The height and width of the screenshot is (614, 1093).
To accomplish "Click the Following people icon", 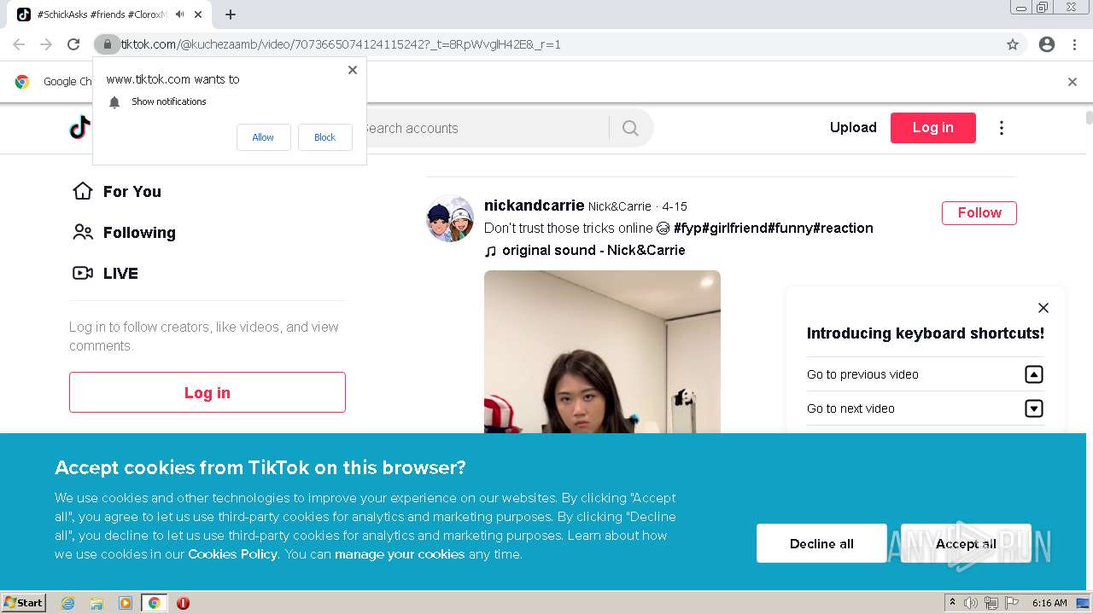I will tap(83, 232).
